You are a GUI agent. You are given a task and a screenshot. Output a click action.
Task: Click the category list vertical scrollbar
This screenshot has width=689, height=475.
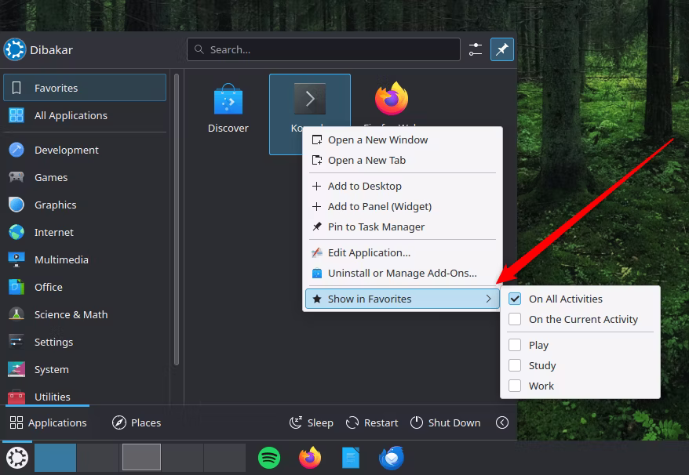click(x=177, y=219)
